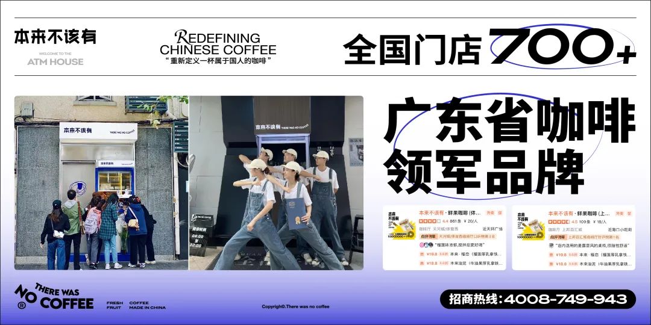Click the 点评榜单 badge on right listing
This screenshot has width=651, height=325.
tap(558, 237)
